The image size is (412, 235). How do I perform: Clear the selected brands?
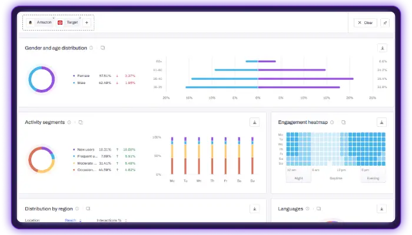[365, 22]
